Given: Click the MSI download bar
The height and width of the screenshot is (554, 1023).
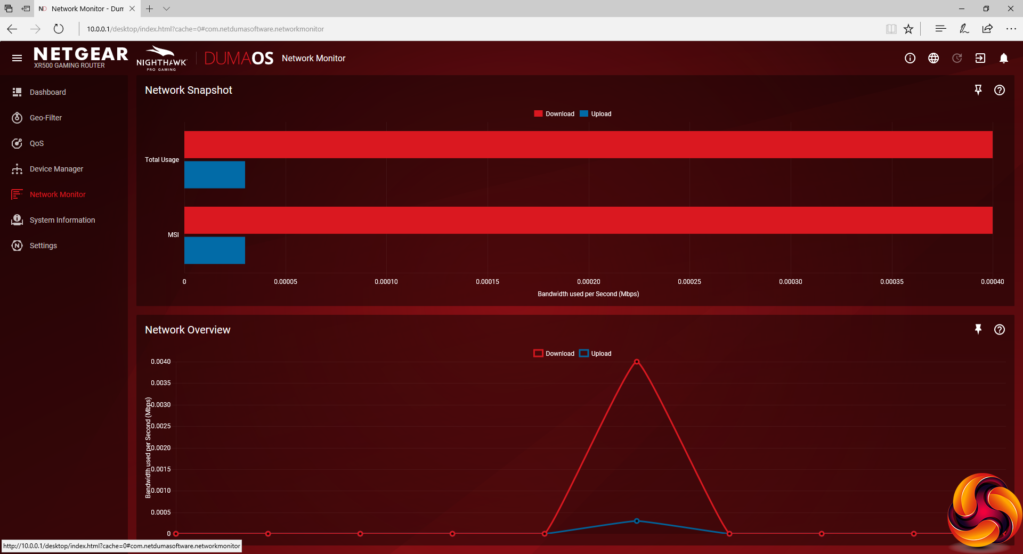Looking at the screenshot, I should pyautogui.click(x=588, y=220).
